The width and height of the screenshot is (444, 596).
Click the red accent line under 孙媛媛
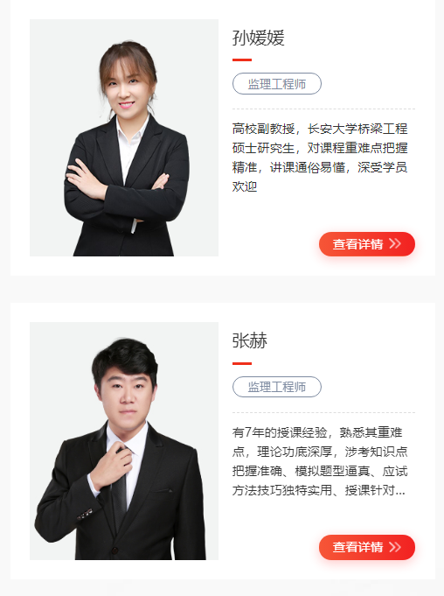point(242,60)
